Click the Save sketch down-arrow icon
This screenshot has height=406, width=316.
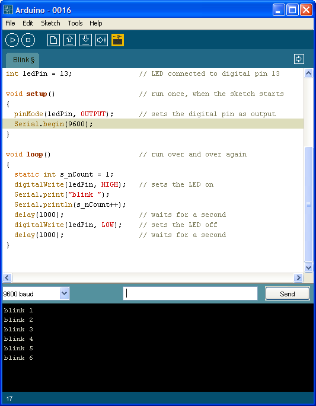(x=86, y=40)
